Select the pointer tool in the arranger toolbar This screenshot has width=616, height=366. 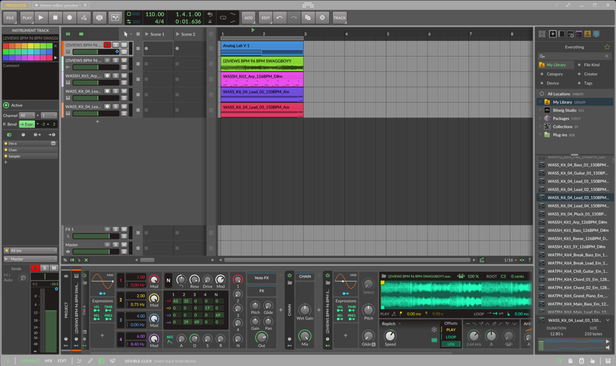126,34
